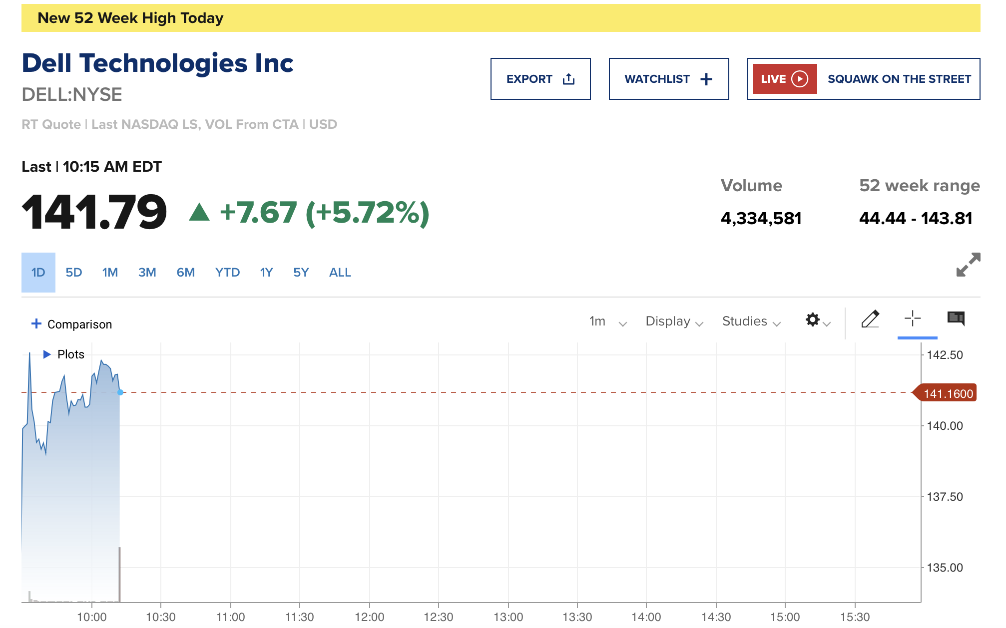Open Squawk on the Street link
Screen dimensions: 1006x628
(x=899, y=79)
